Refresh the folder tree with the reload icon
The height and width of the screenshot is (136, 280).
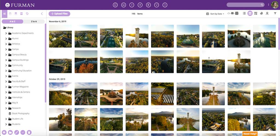click(27, 14)
